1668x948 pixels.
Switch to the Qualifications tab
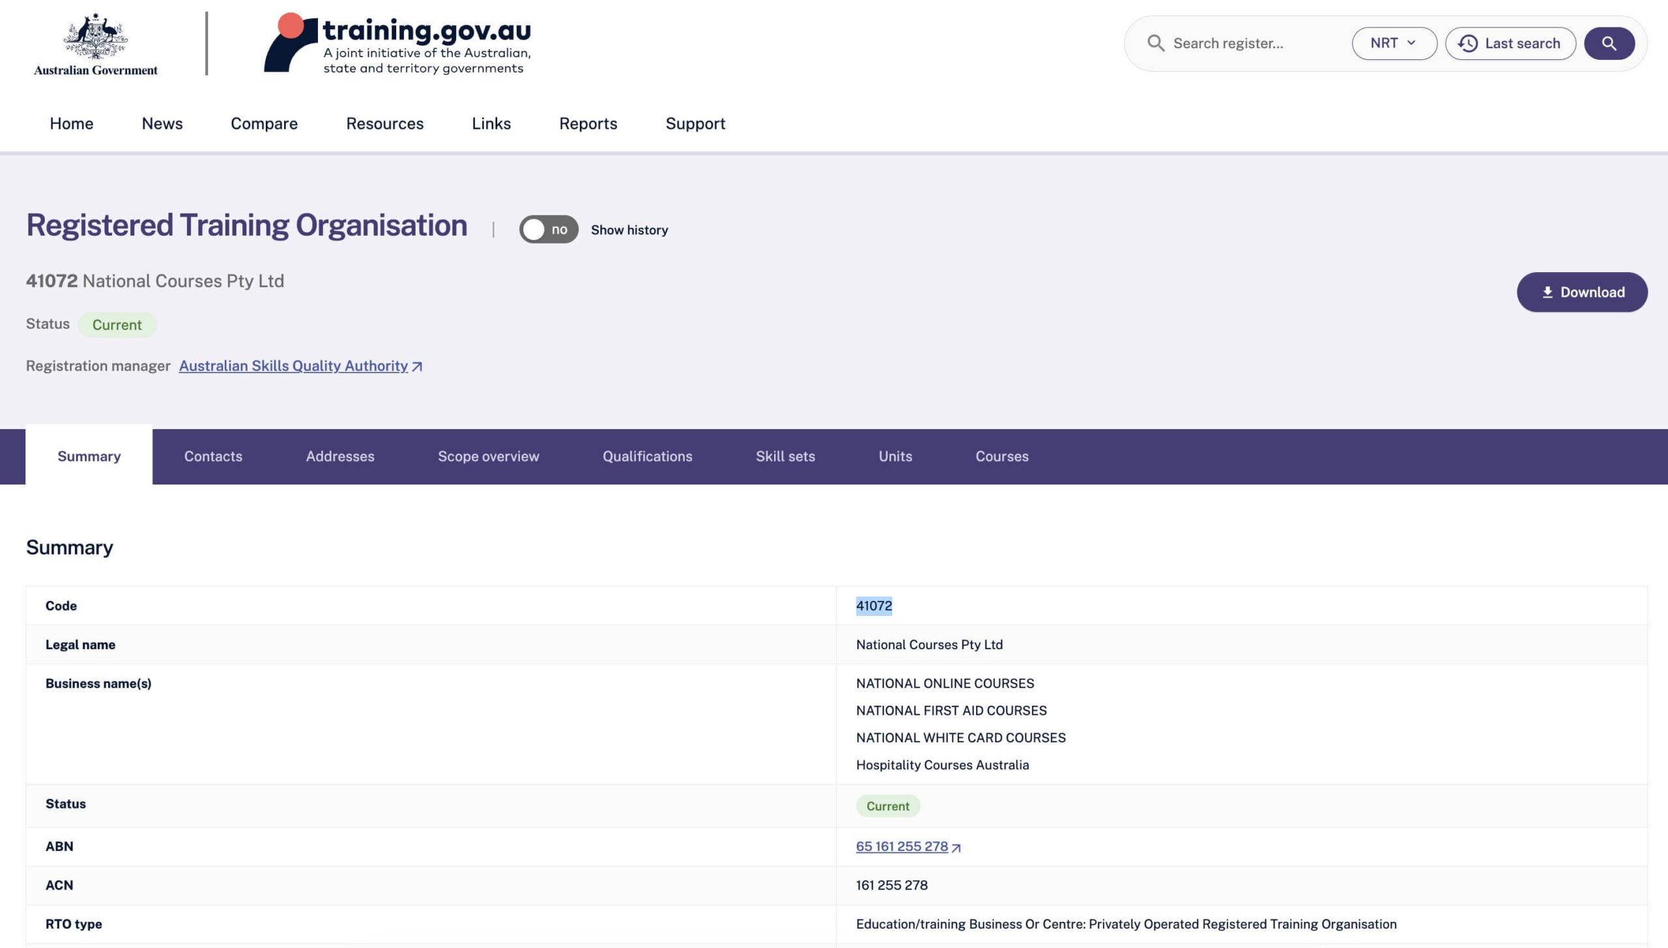648,456
